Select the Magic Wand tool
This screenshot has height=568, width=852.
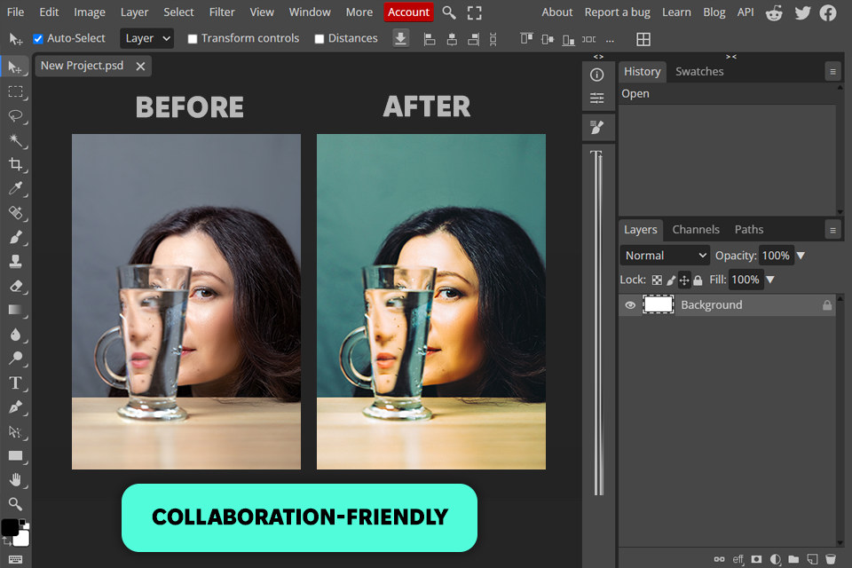pyautogui.click(x=15, y=140)
